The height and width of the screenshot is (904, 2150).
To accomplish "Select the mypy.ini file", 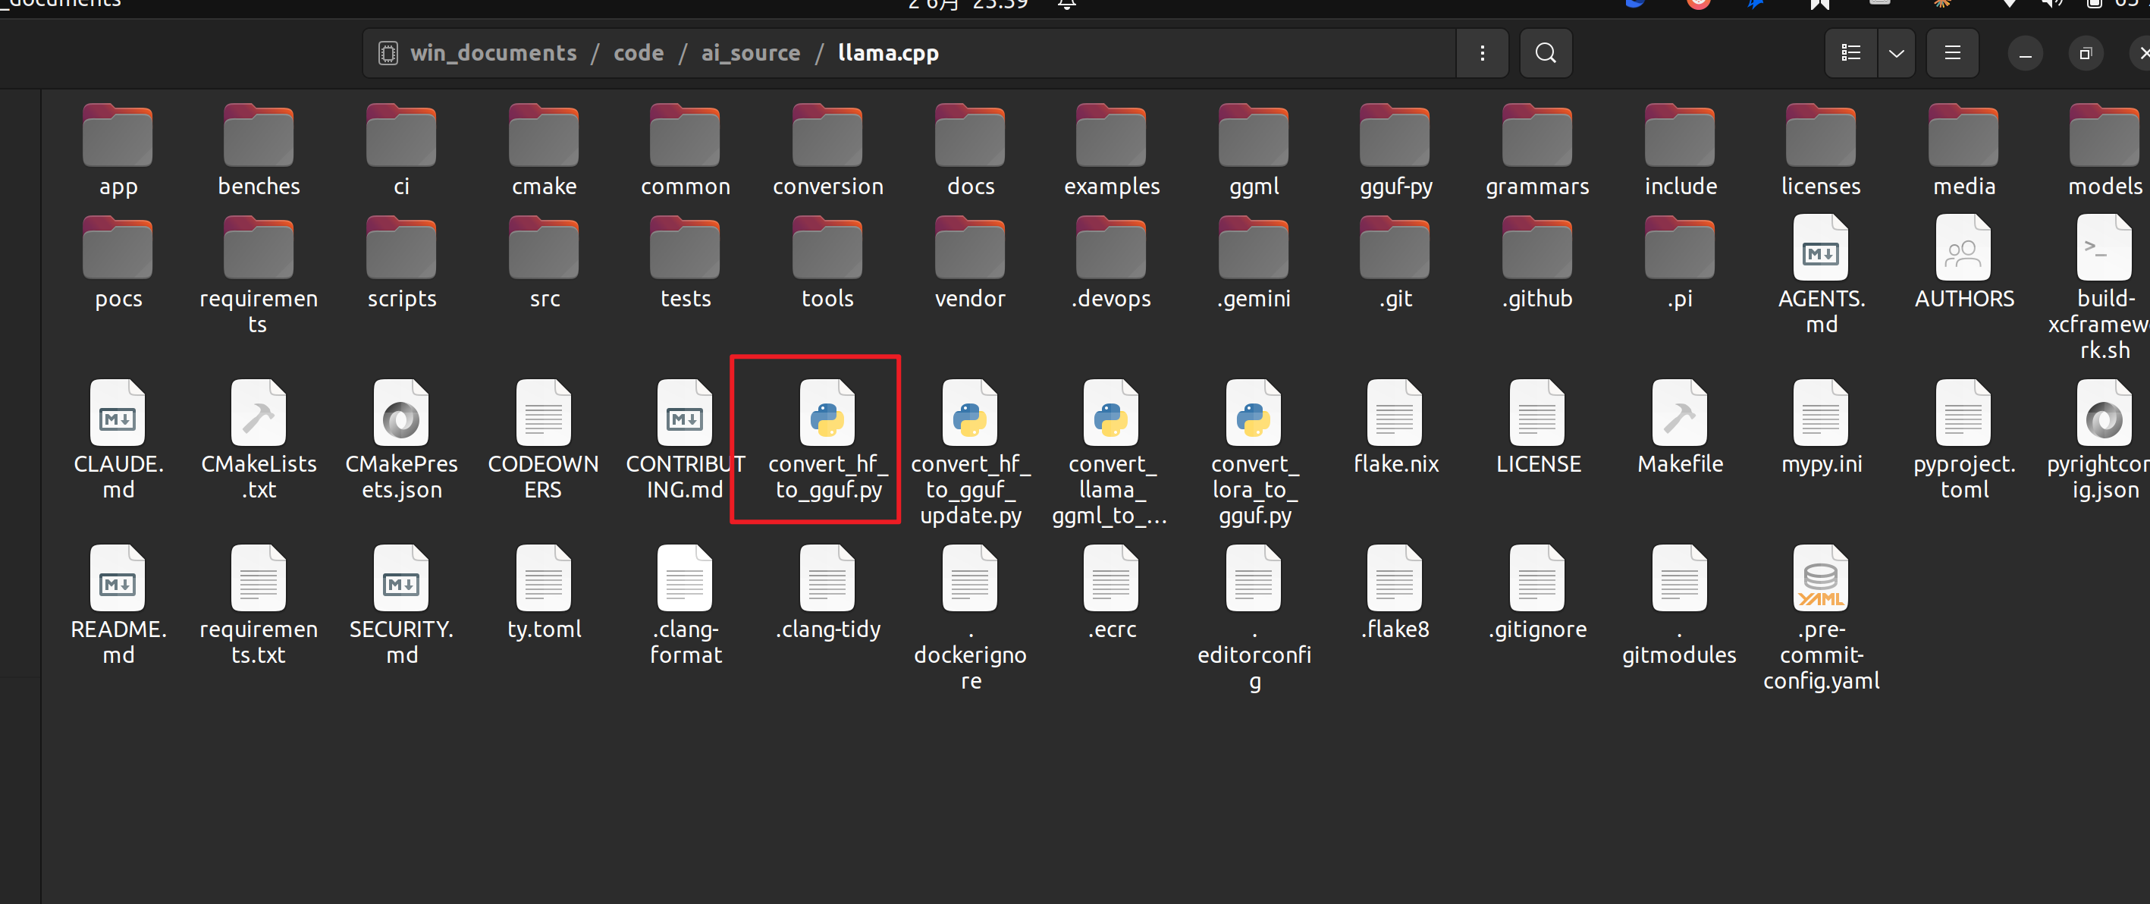I will (x=1821, y=428).
